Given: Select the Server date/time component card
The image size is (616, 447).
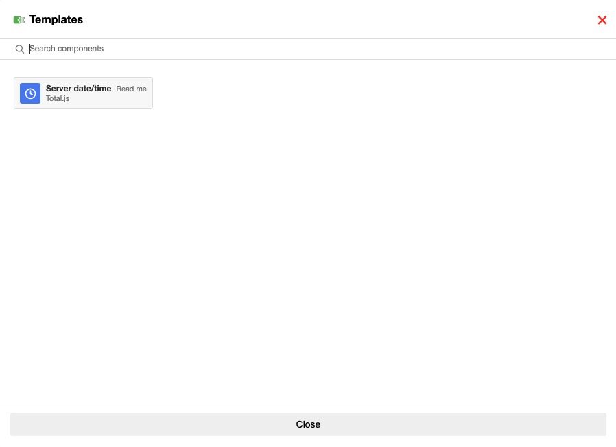Looking at the screenshot, I should point(83,93).
